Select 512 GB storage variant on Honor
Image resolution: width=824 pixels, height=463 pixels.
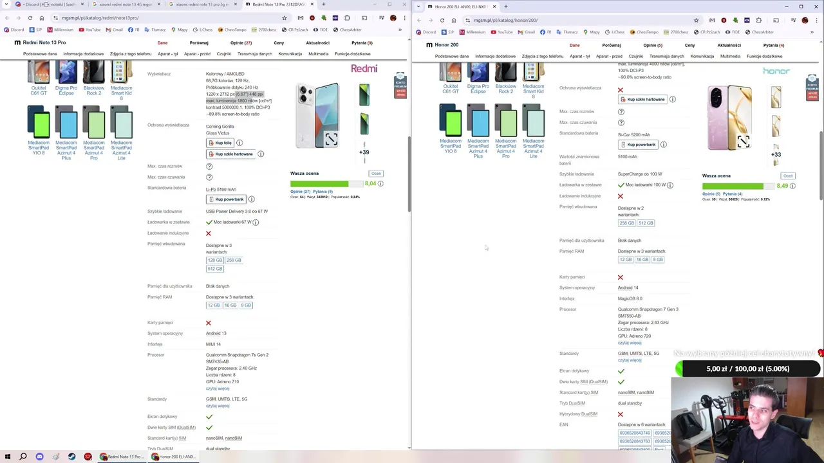point(646,223)
